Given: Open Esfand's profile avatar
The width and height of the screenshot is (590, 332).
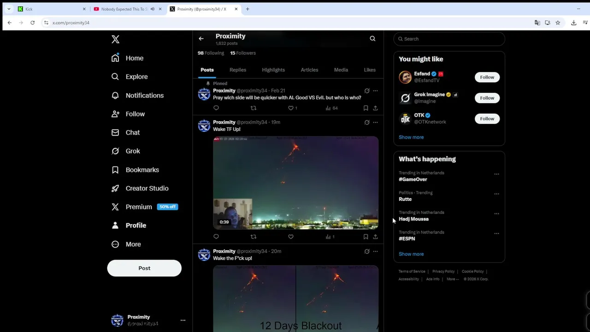Looking at the screenshot, I should pyautogui.click(x=405, y=77).
